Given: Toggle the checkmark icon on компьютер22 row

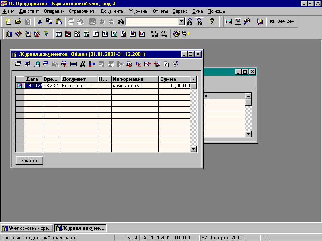Looking at the screenshot, I should (20, 85).
